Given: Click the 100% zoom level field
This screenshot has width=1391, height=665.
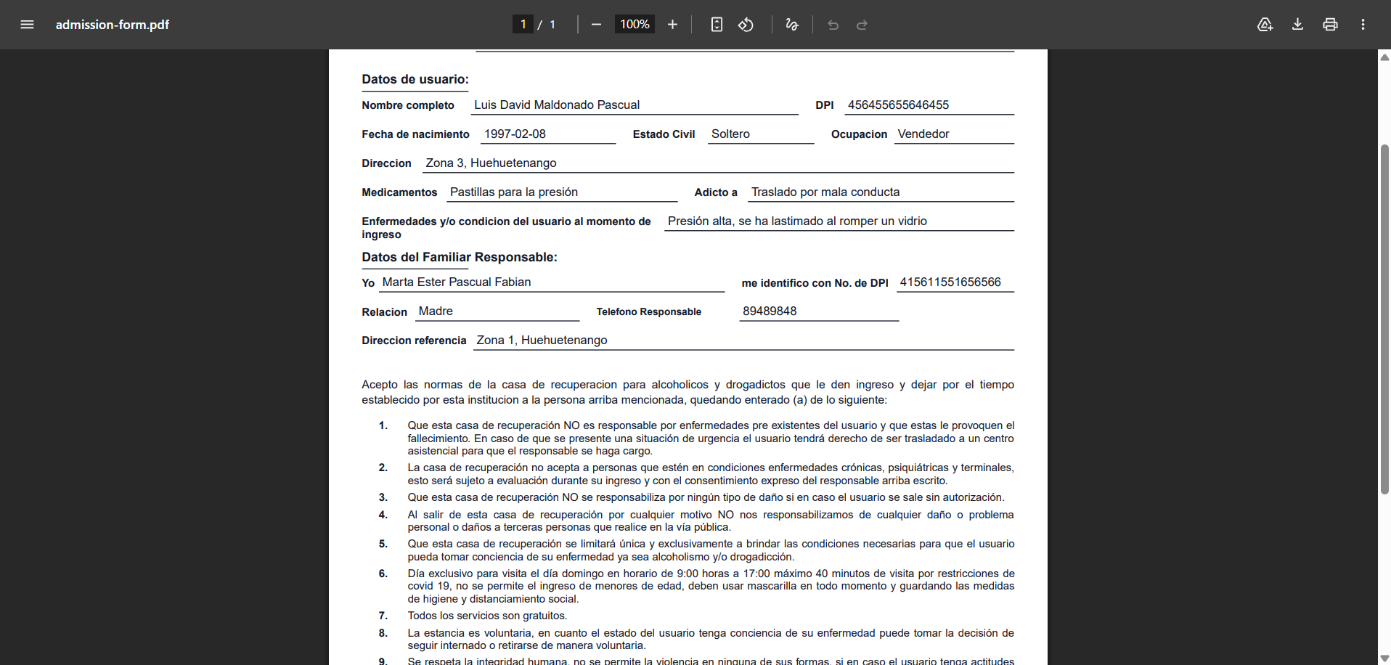Looking at the screenshot, I should 635,25.
